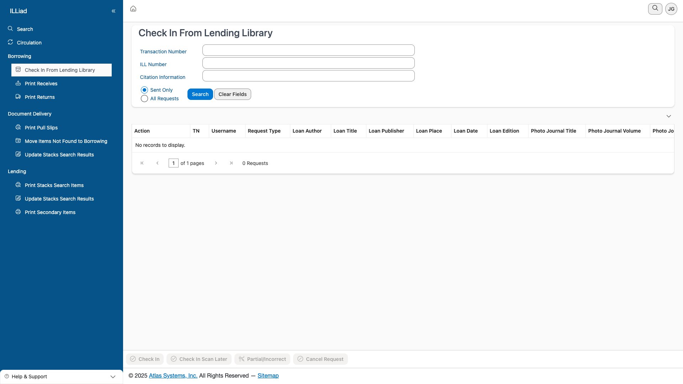Focus the Transaction Number field
Viewport: 683px width, 384px height.
308,50
